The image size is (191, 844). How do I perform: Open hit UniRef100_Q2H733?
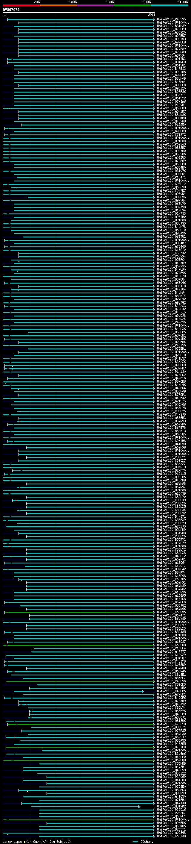click(x=171, y=213)
